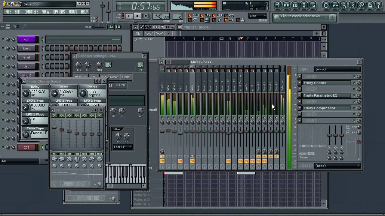The image size is (385, 216).
Task: Open the OPTIONS menu
Action: [x=59, y=12]
